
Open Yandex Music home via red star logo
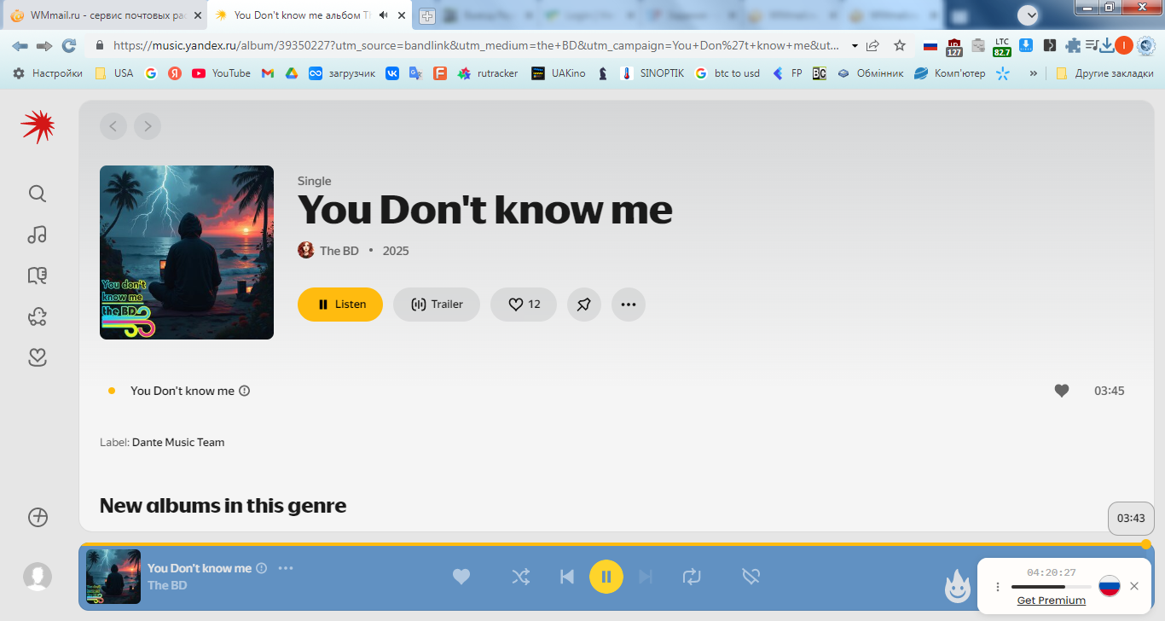point(38,127)
